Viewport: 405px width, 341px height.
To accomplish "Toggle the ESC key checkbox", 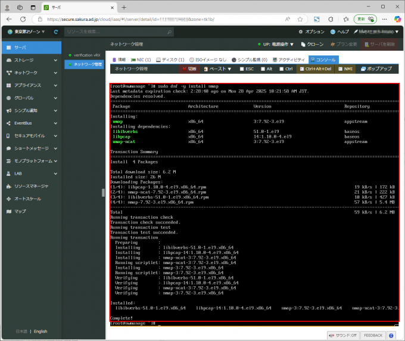I will pyautogui.click(x=242, y=69).
